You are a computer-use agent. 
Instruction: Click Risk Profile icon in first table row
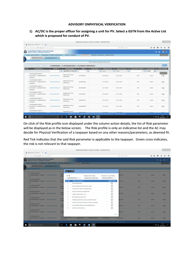(x=163, y=75)
